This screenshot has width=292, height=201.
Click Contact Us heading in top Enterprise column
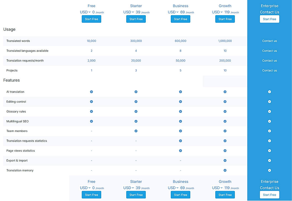269,12
